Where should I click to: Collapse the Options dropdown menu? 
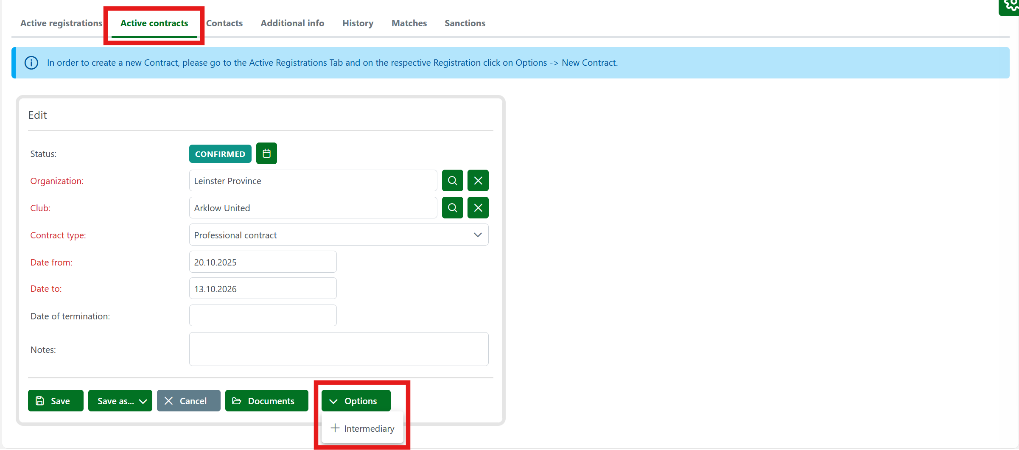coord(356,401)
